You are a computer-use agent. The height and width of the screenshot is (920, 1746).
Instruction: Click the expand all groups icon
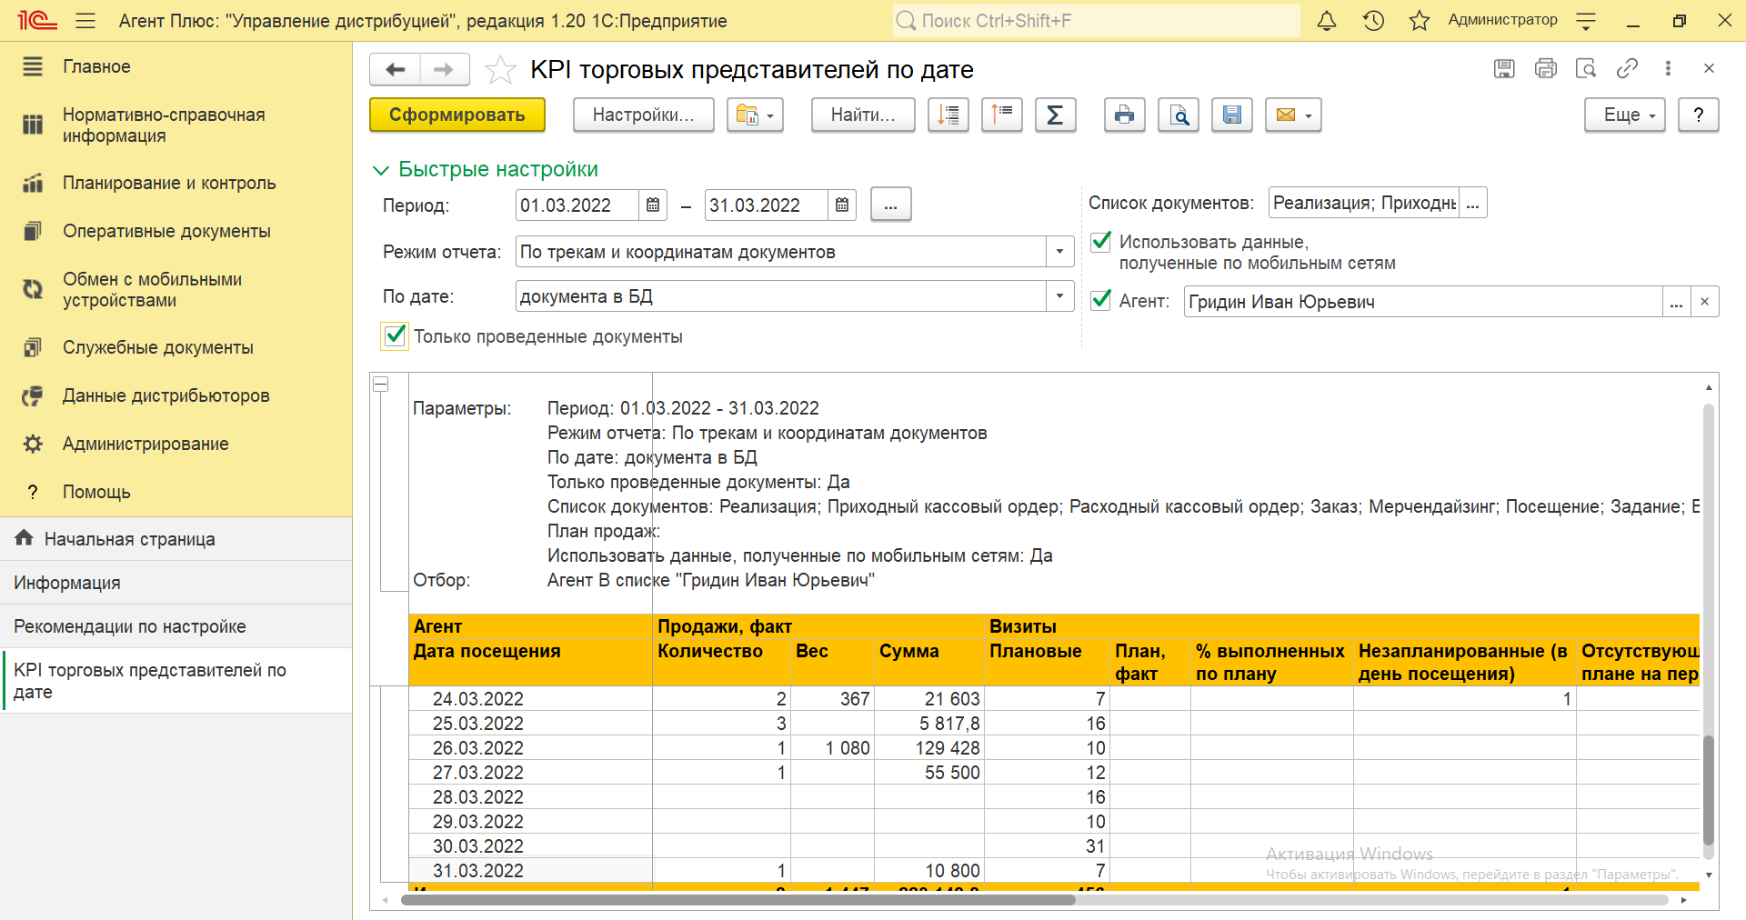pyautogui.click(x=948, y=115)
